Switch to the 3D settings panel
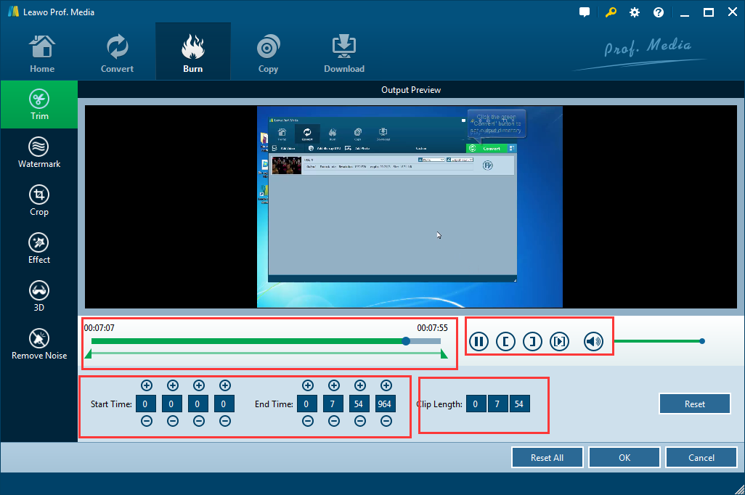The height and width of the screenshot is (495, 745). 39,296
